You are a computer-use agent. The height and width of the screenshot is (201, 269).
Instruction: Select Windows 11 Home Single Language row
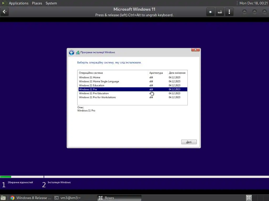coord(133,81)
